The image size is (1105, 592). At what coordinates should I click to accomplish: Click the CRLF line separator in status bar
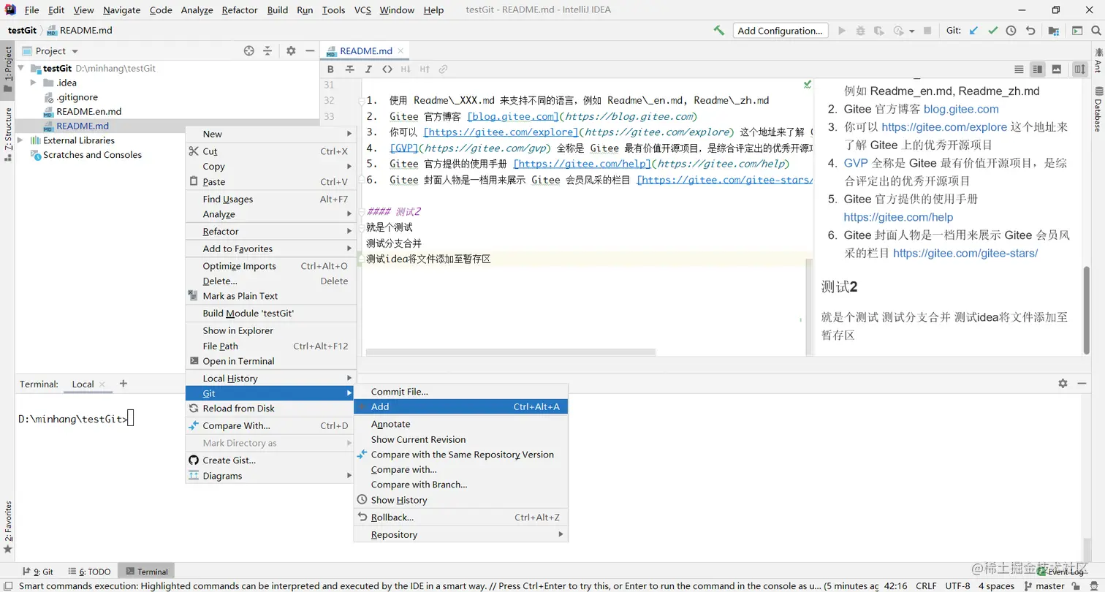point(926,585)
